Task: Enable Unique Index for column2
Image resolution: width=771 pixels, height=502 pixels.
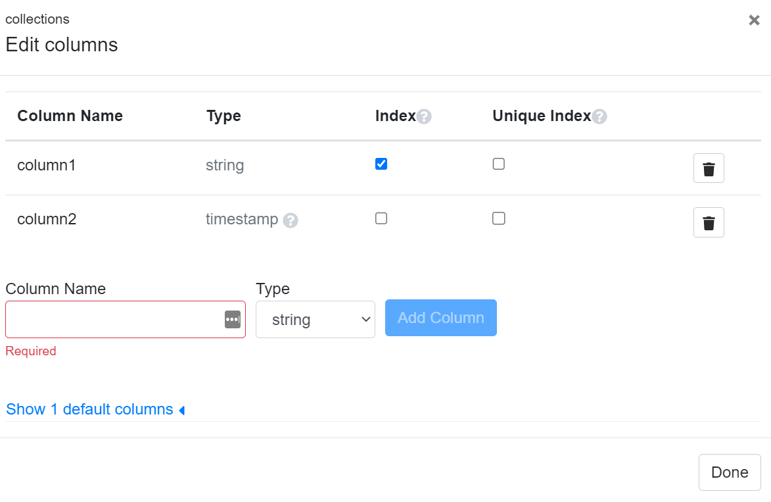Action: (499, 218)
